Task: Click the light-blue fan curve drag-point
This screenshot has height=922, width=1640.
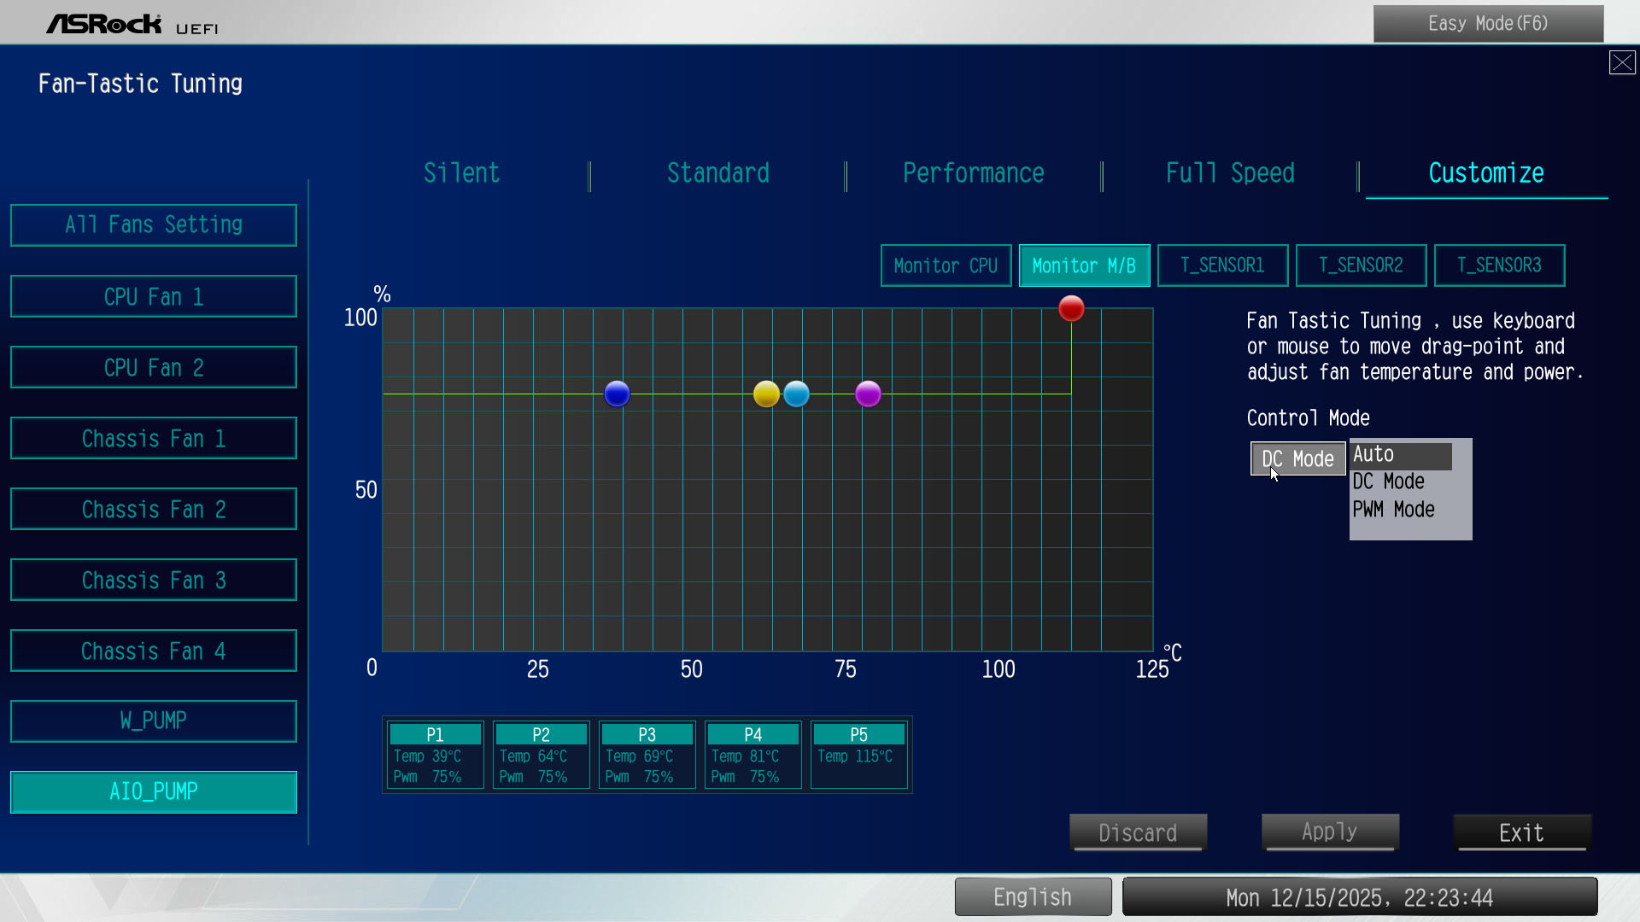Action: pyautogui.click(x=796, y=394)
